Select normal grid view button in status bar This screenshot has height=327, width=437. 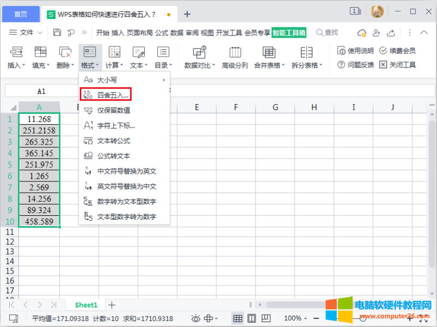(238, 318)
